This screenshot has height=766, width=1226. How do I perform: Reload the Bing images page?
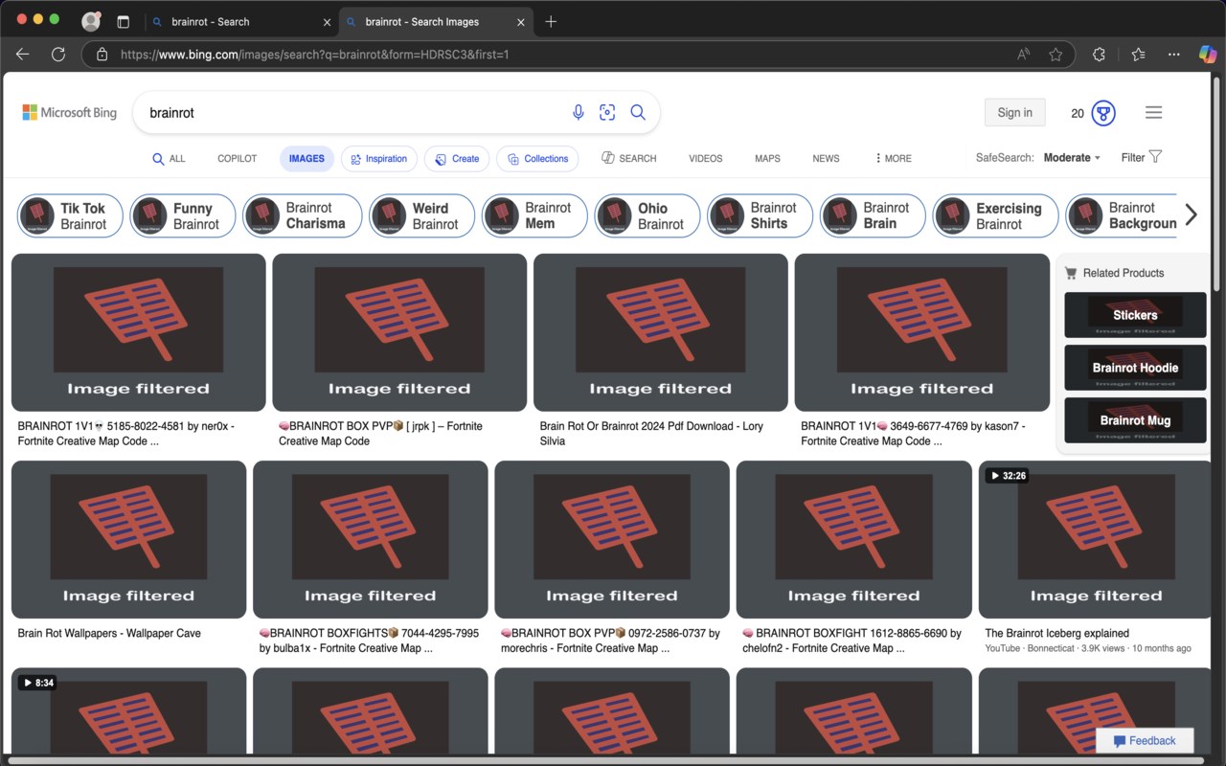(x=58, y=55)
